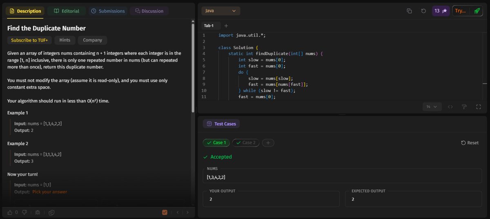
Task: Open the Submissions tab
Action: click(108, 11)
